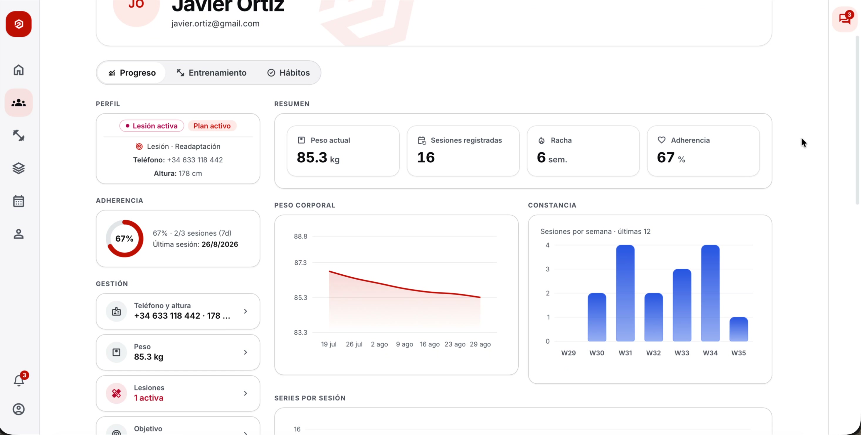Open the account avatar icon in sidebar

click(x=19, y=409)
